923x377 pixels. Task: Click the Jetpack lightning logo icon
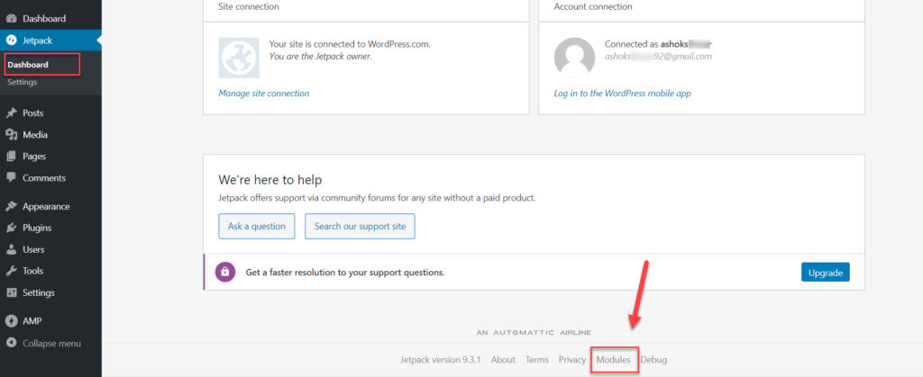click(x=11, y=40)
